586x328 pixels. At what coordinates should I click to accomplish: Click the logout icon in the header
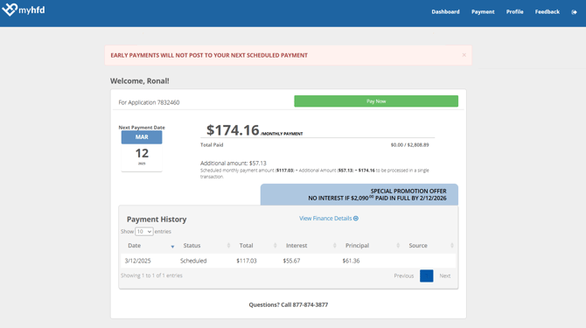(574, 12)
